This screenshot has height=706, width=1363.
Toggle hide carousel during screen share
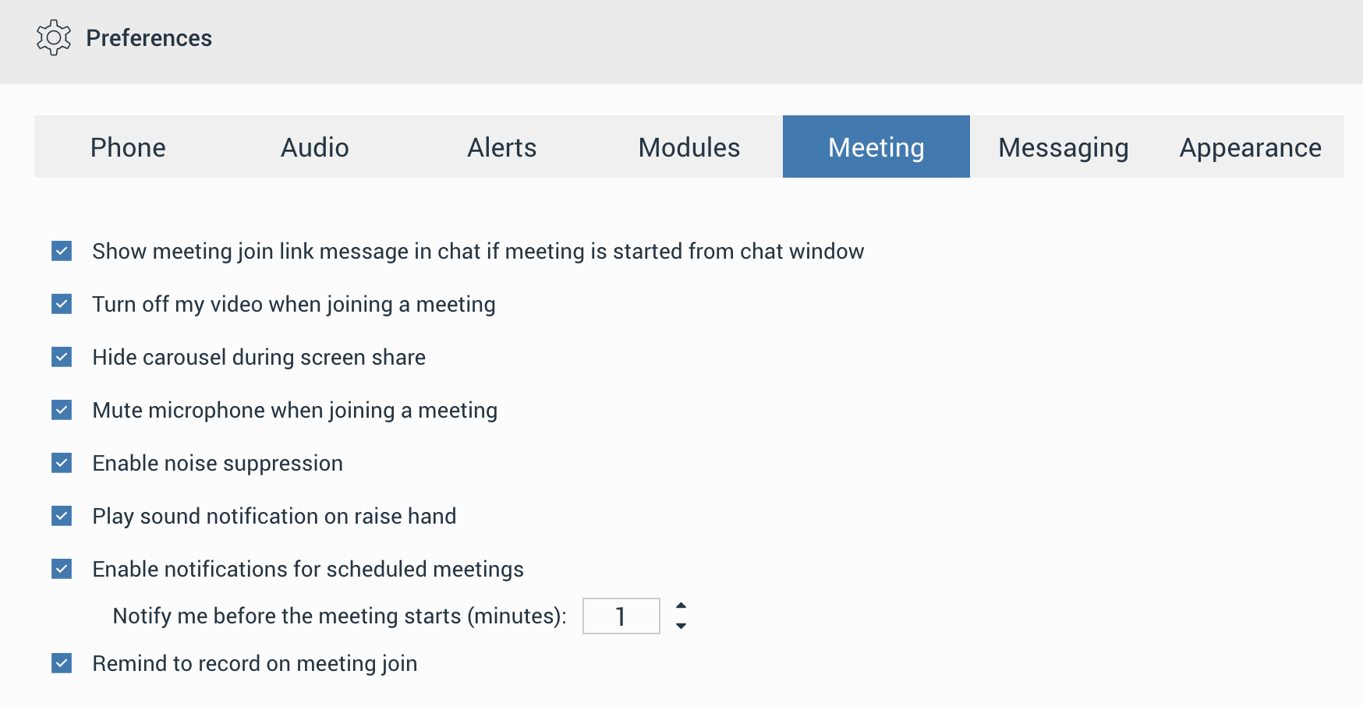coord(61,357)
